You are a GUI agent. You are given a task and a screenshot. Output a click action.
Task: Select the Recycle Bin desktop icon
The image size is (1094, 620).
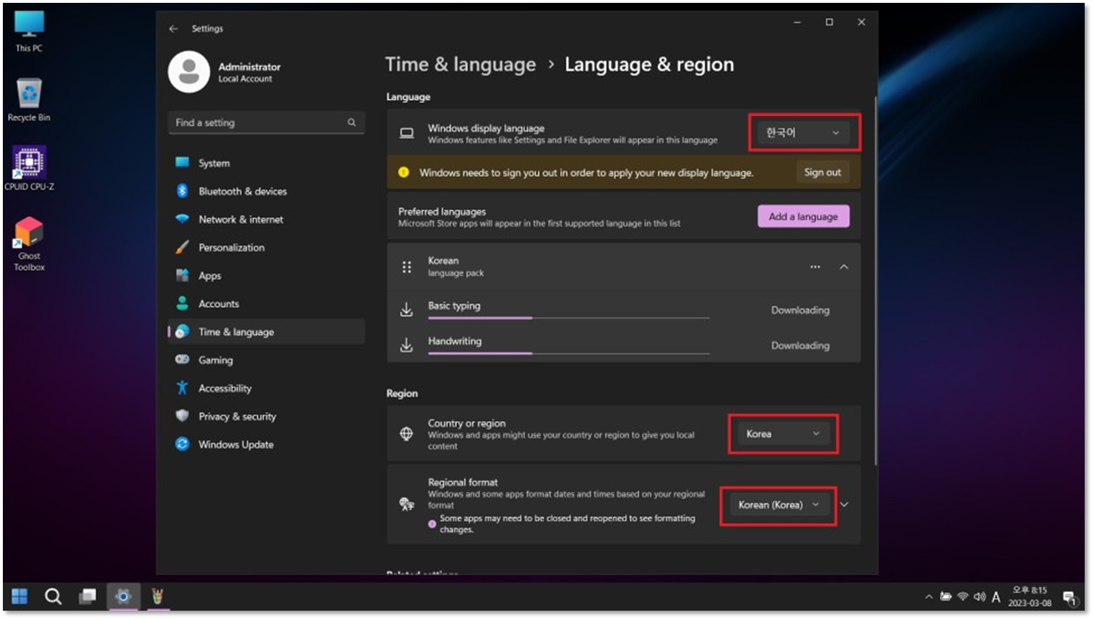(x=29, y=100)
